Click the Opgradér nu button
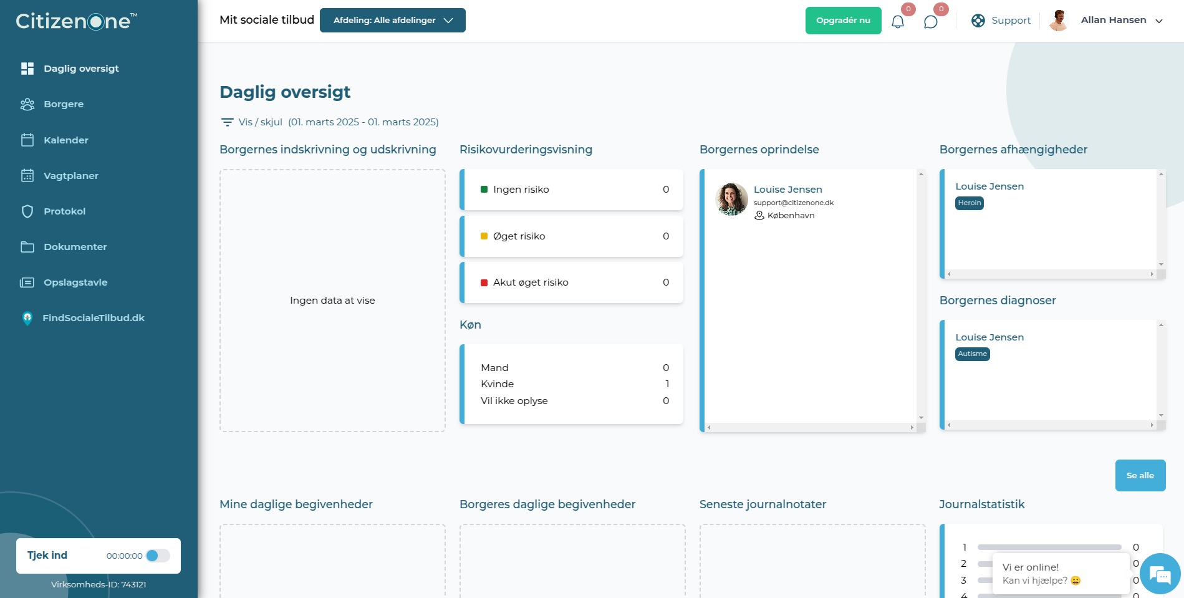This screenshot has width=1184, height=598. point(844,21)
